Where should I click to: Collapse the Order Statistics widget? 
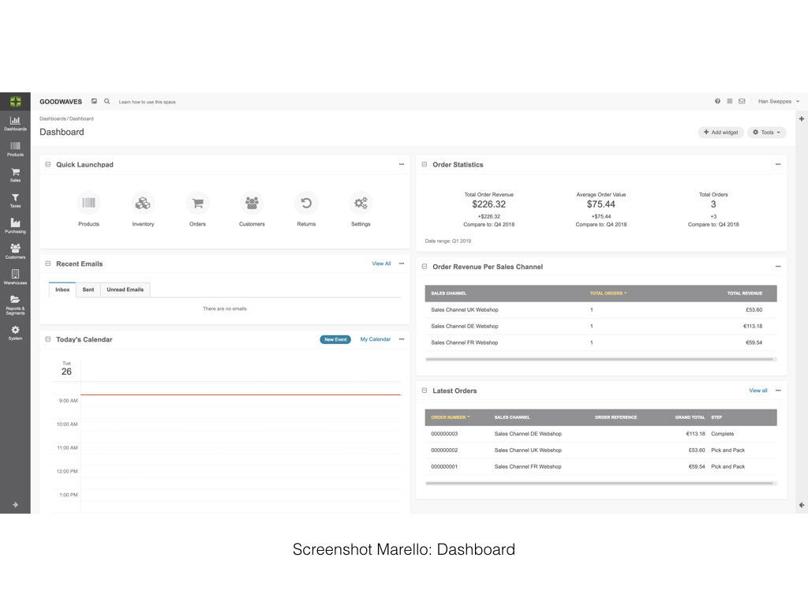(425, 165)
